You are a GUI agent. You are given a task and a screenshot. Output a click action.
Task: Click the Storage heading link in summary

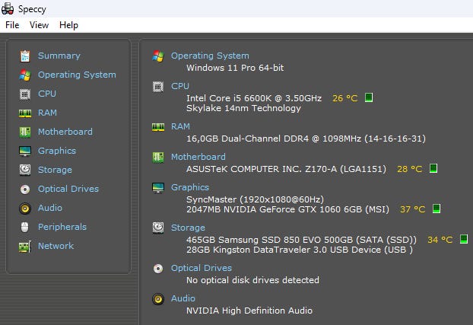point(188,228)
